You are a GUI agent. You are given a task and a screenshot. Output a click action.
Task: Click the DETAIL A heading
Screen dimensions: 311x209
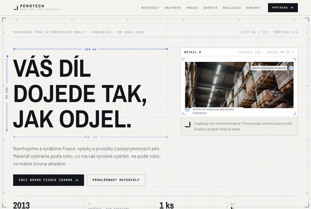click(x=193, y=52)
